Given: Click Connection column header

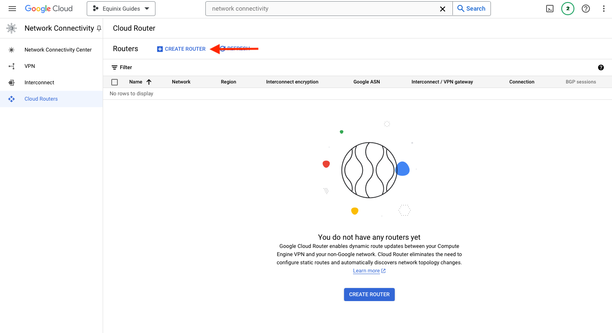Looking at the screenshot, I should click(x=522, y=82).
